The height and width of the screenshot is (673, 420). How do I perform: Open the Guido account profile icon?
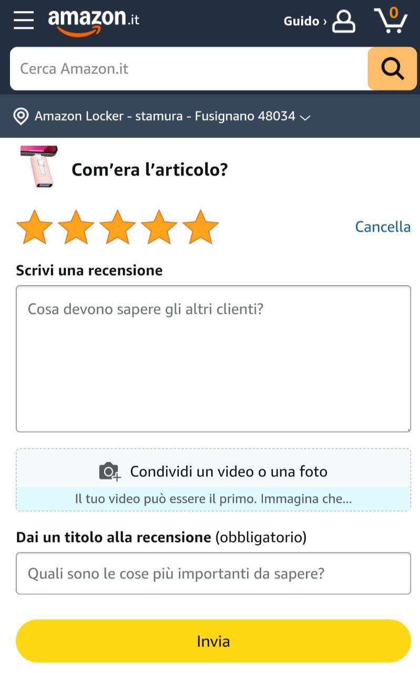click(x=344, y=21)
